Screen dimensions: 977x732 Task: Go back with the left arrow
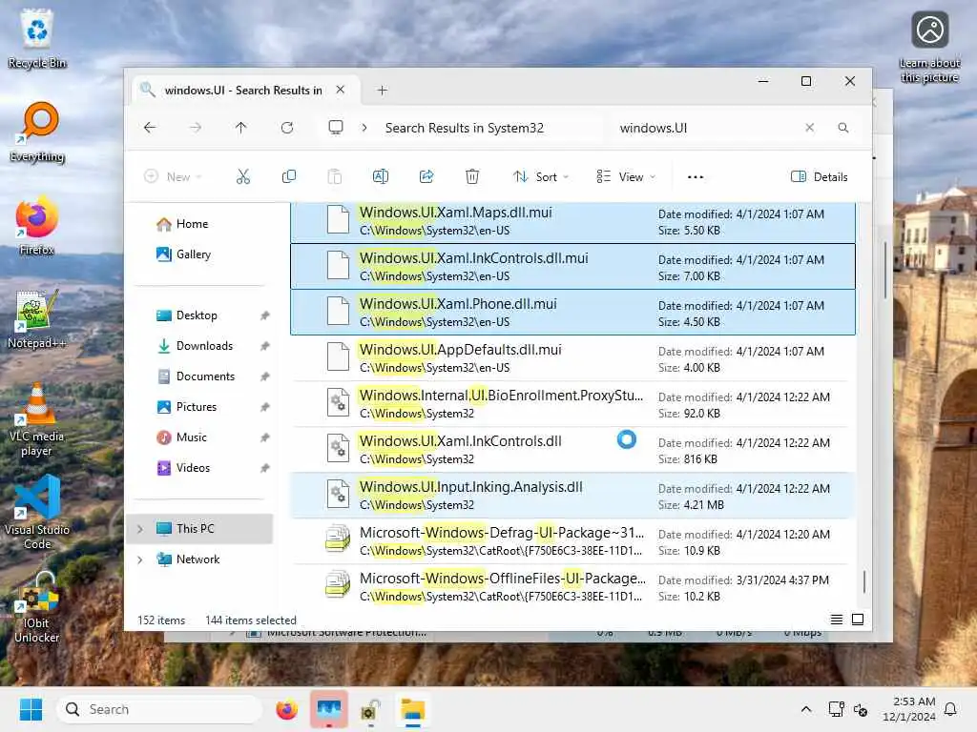coord(150,128)
